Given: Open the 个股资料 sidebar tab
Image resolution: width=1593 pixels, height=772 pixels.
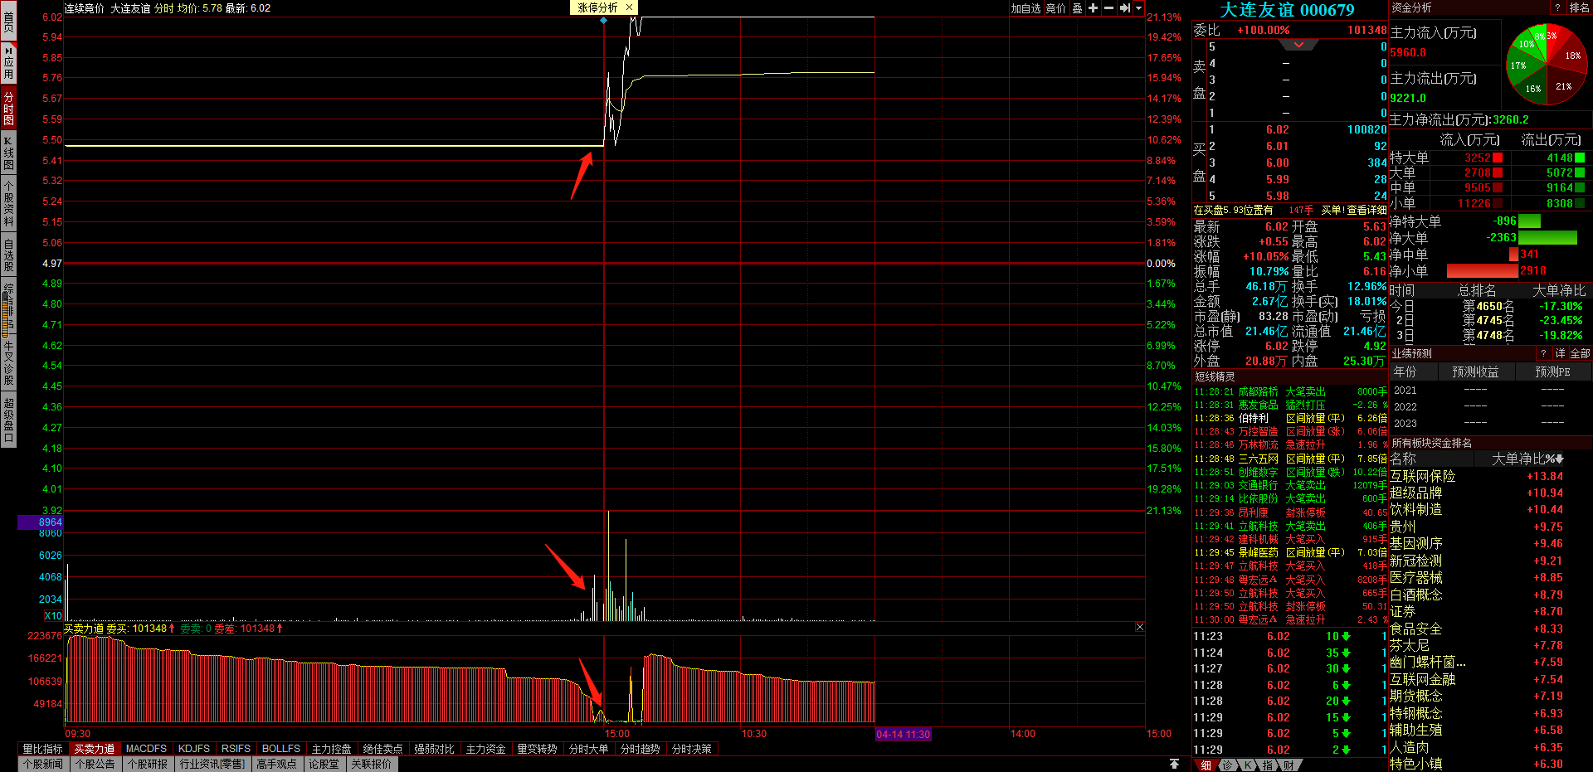Looking at the screenshot, I should tap(8, 203).
